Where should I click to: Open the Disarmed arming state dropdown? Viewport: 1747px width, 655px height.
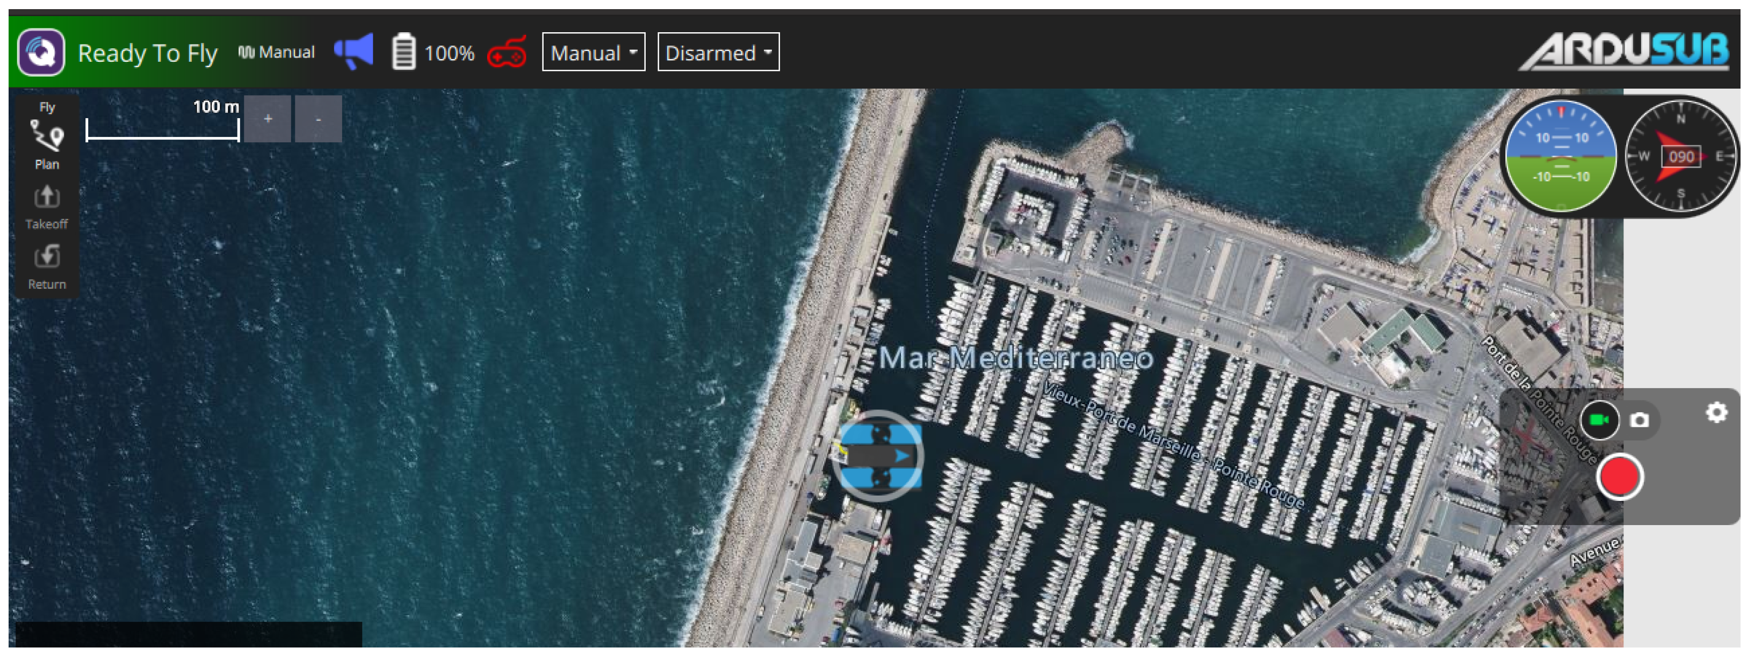coord(718,52)
